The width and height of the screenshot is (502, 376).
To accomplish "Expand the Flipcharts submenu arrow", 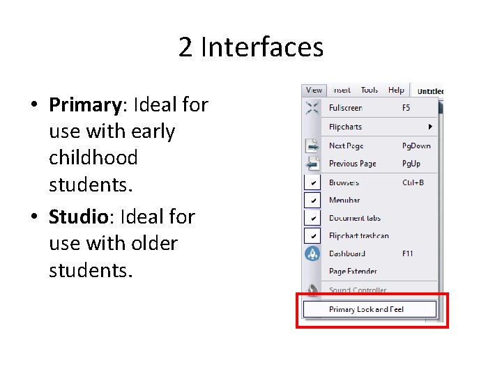I will [430, 127].
